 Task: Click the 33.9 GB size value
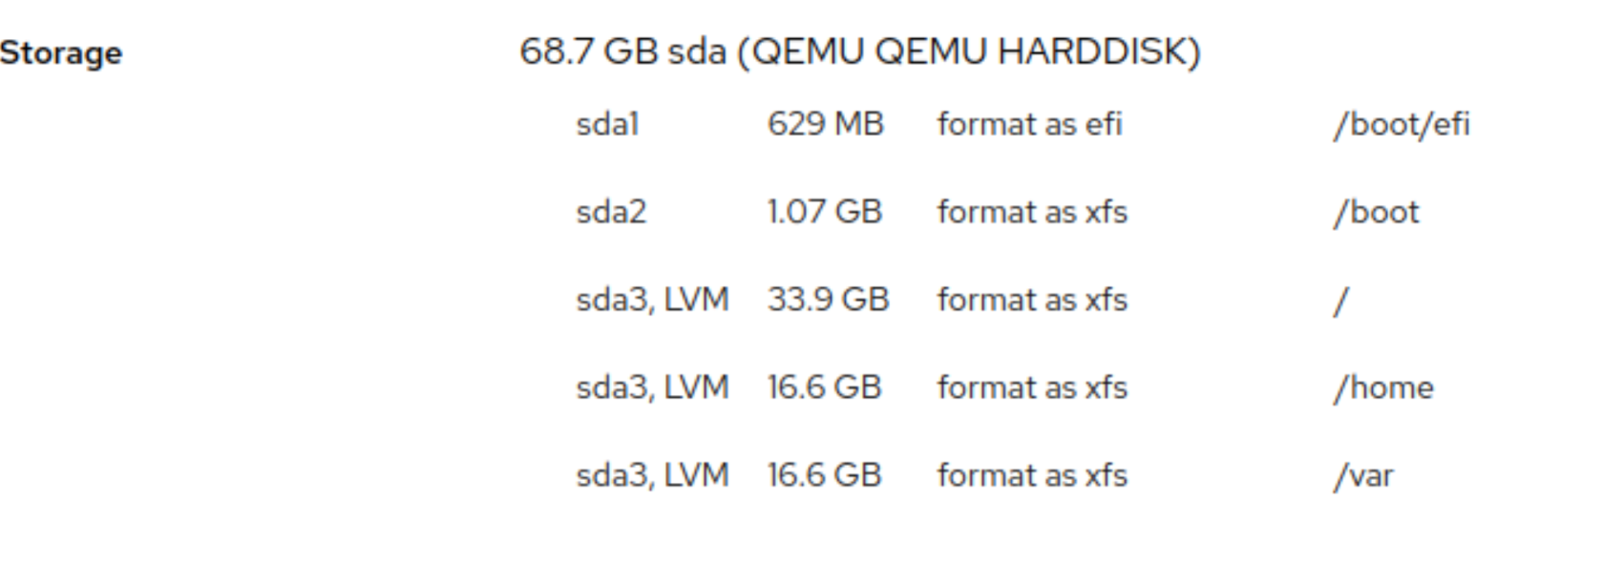click(828, 300)
